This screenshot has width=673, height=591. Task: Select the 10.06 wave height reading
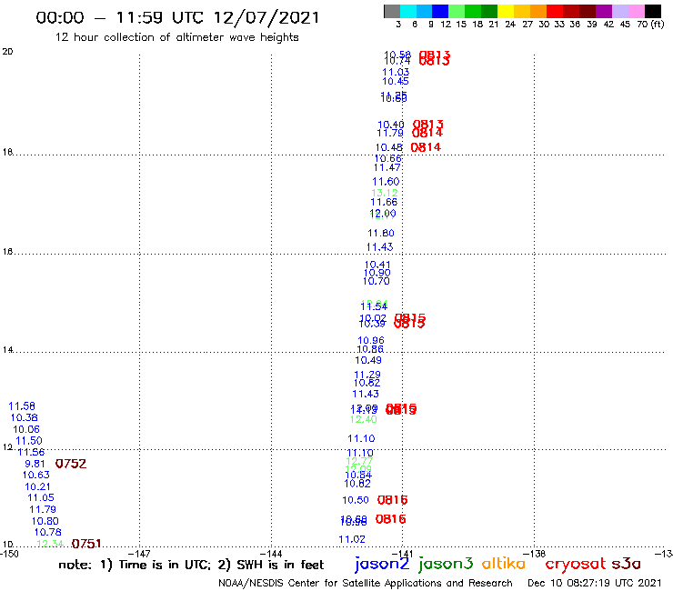click(26, 429)
